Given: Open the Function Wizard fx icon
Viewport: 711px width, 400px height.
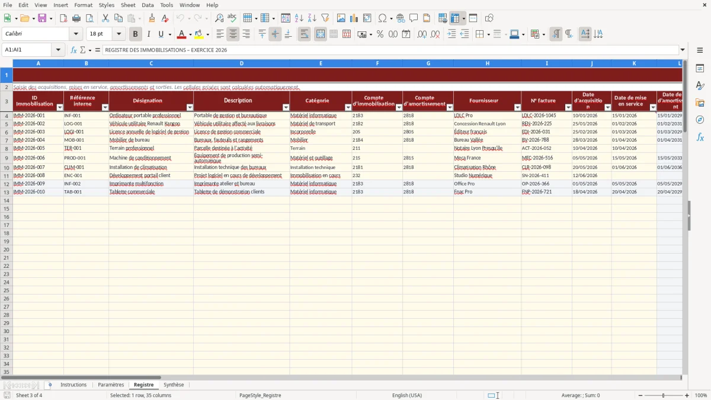Looking at the screenshot, I should 73,50.
